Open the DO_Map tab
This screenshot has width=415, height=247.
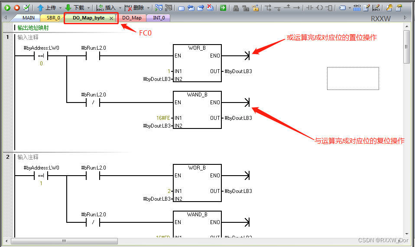coord(132,18)
